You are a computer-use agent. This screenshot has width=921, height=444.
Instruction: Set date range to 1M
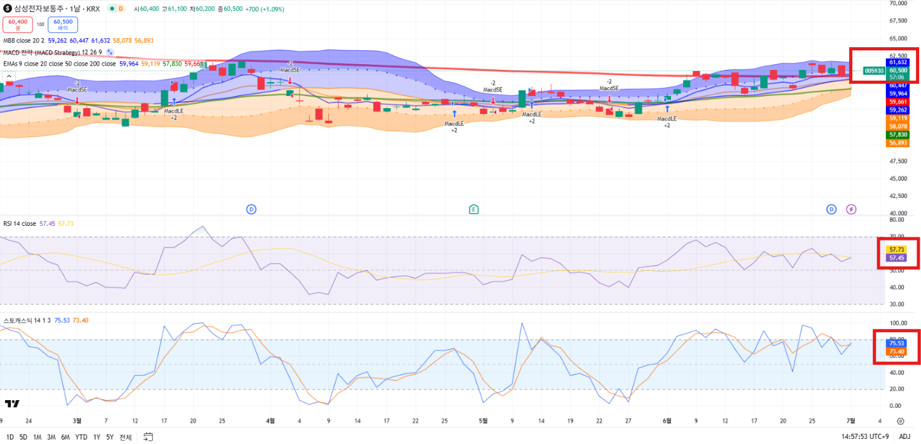[38, 437]
